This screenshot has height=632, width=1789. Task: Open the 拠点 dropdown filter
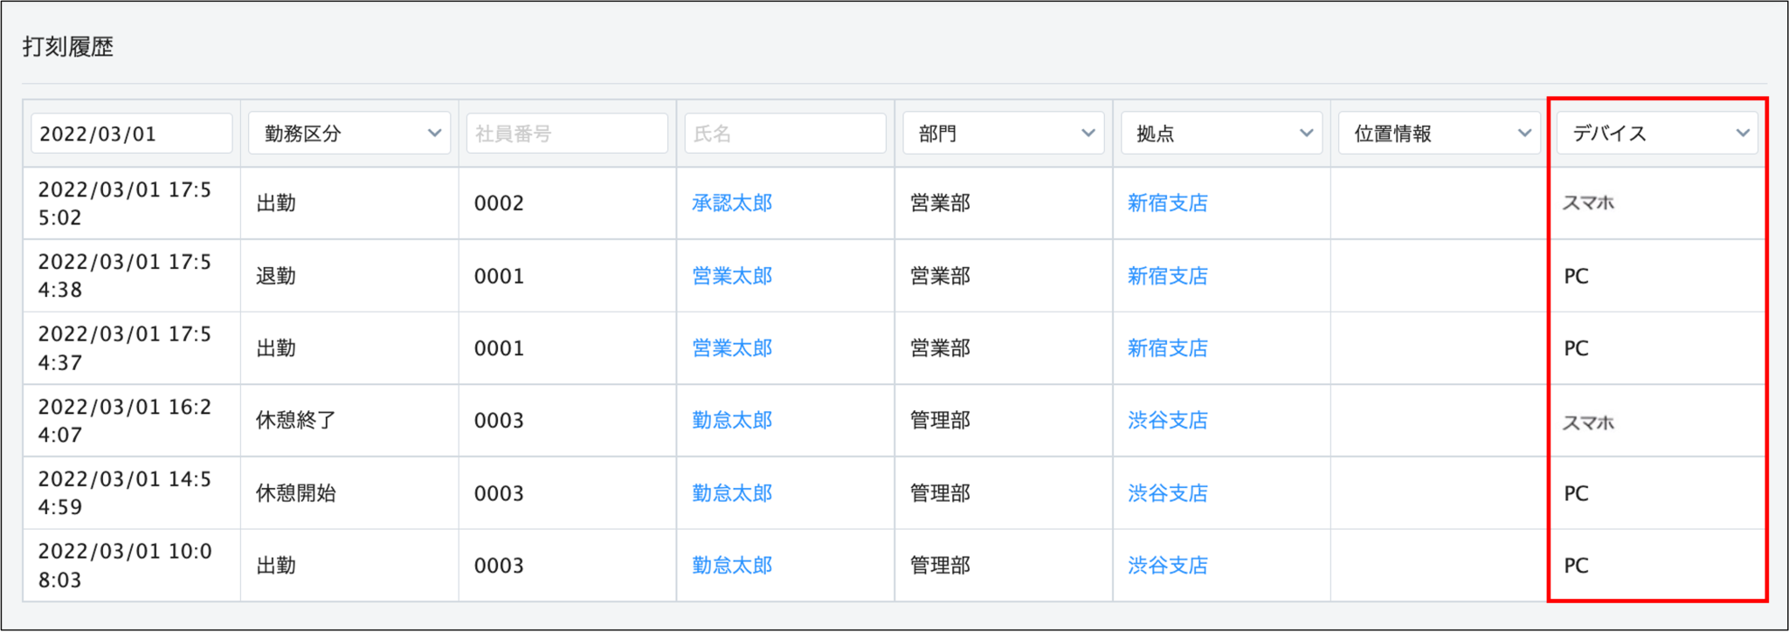point(1221,134)
